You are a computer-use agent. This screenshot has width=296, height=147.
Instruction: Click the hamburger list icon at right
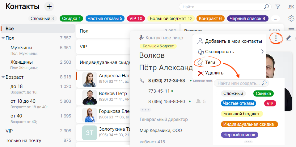pos(291,30)
